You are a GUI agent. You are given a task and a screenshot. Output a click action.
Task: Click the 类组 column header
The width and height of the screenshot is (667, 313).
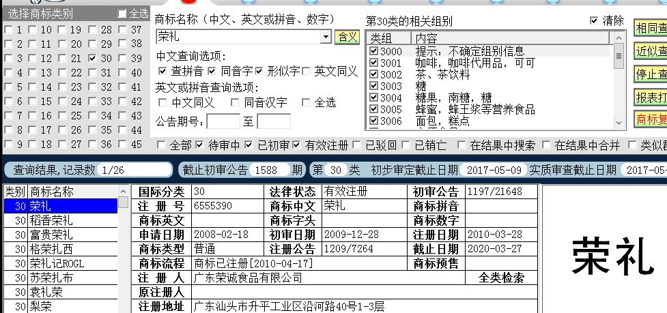point(389,38)
